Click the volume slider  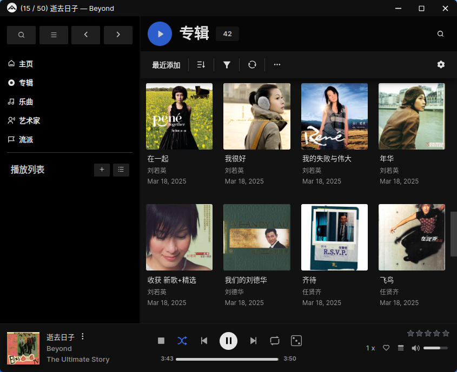(435, 348)
